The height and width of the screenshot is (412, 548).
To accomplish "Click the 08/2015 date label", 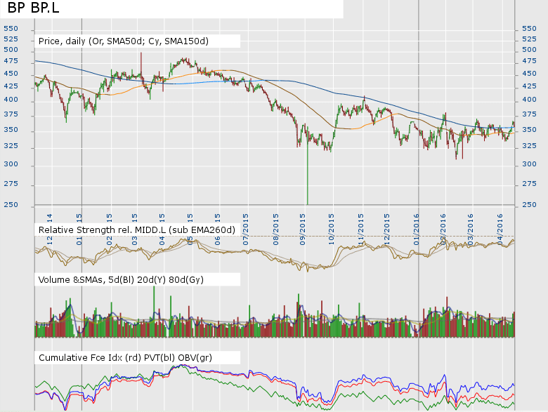I will pyautogui.click(x=275, y=230).
